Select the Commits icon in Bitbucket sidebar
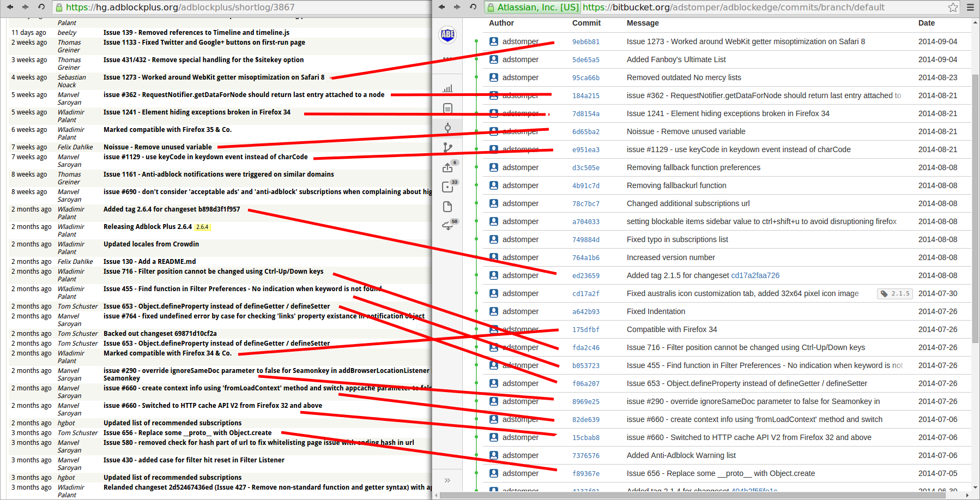The height and width of the screenshot is (500, 980). [447, 128]
